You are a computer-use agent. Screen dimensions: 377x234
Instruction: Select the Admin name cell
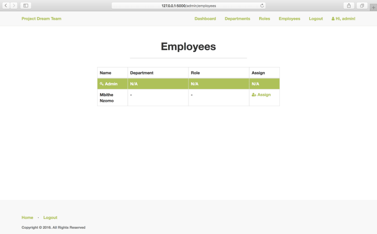[113, 84]
